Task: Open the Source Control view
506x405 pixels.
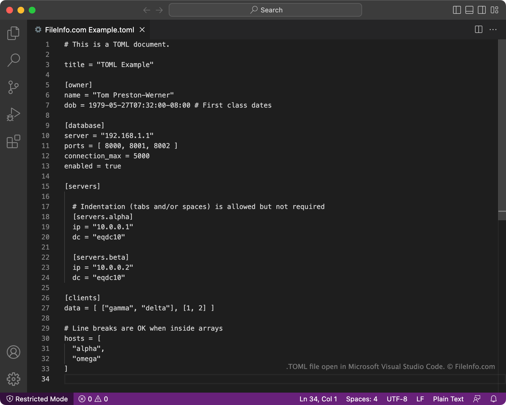Action: click(13, 87)
